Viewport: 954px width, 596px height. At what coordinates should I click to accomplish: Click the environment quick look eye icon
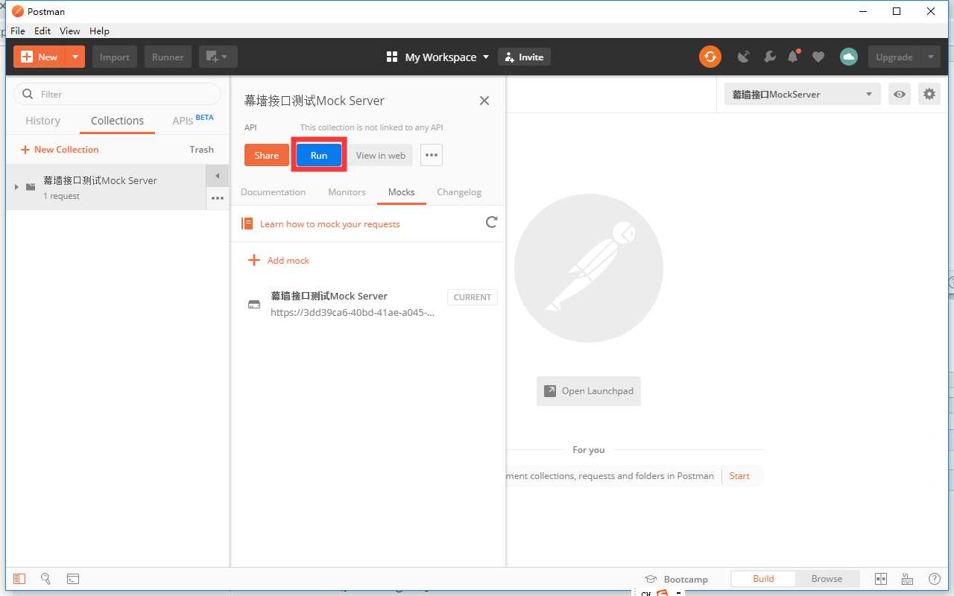pos(900,94)
